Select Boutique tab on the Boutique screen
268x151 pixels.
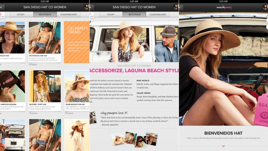pyautogui.click(x=45, y=14)
